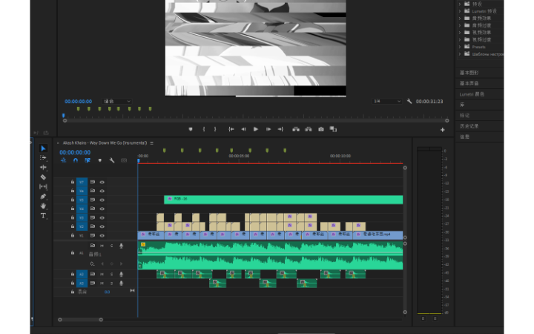Open 基本声音 panel tab
Screen dimensions: 534x334
click(x=469, y=83)
